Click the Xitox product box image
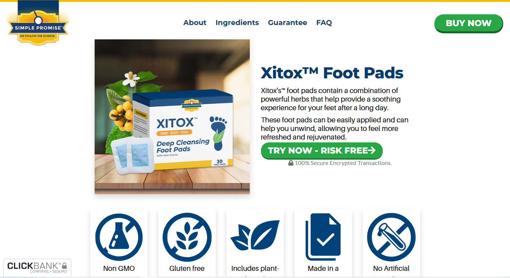 tap(172, 117)
